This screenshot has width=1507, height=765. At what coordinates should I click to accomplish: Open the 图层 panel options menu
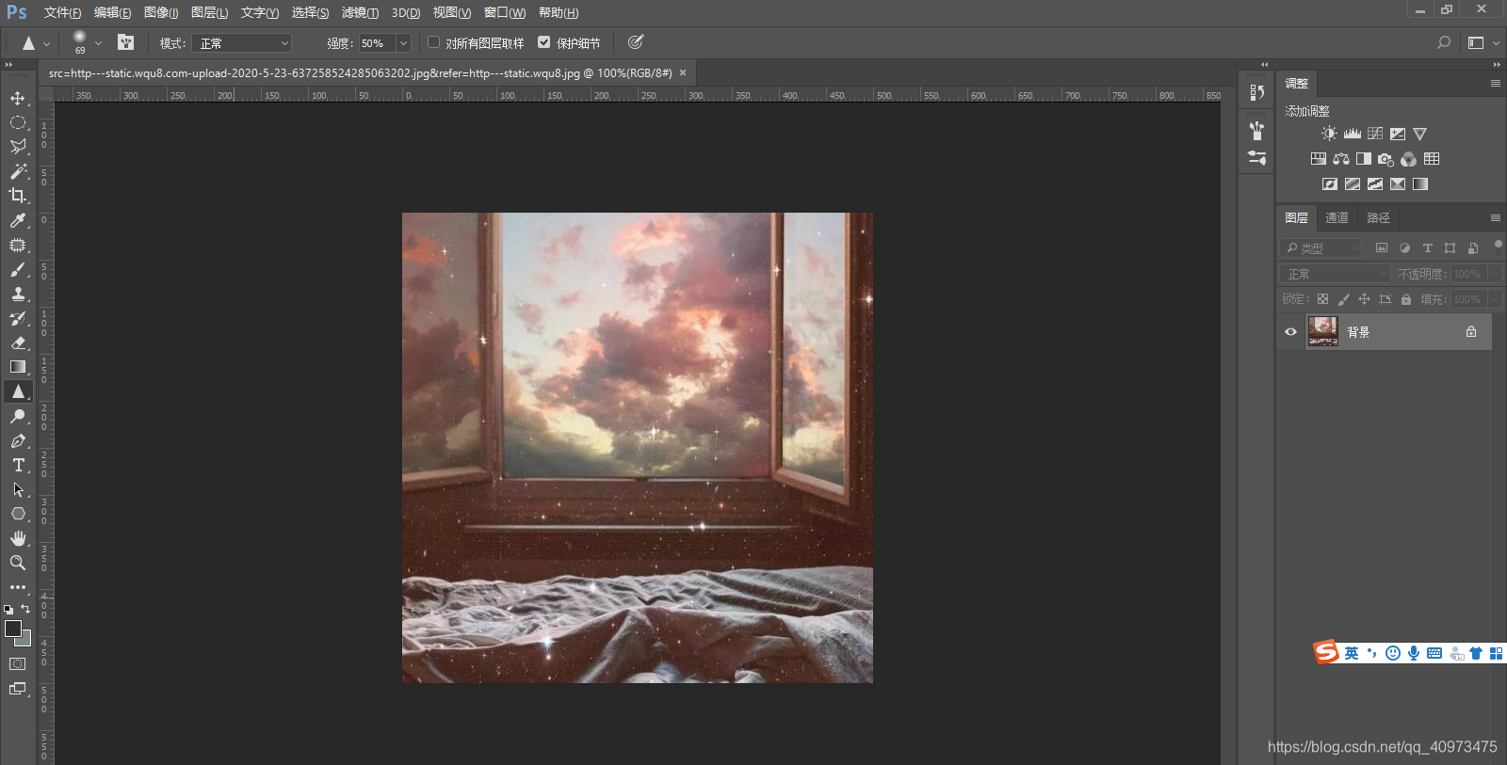pos(1495,218)
